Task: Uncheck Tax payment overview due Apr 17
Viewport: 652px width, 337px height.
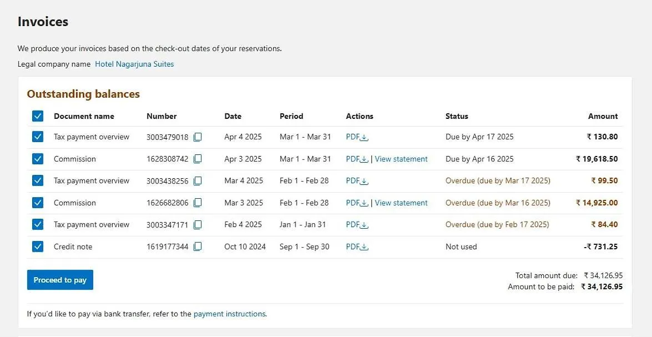Action: [37, 137]
